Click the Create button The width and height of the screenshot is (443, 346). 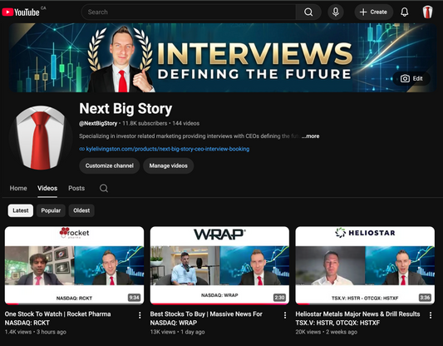point(373,12)
